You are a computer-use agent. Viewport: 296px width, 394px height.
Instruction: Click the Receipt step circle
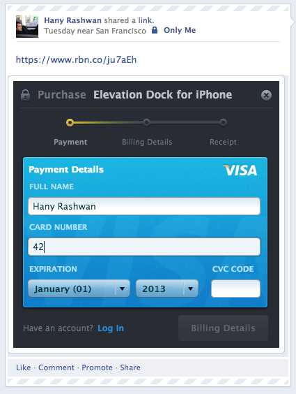click(223, 123)
